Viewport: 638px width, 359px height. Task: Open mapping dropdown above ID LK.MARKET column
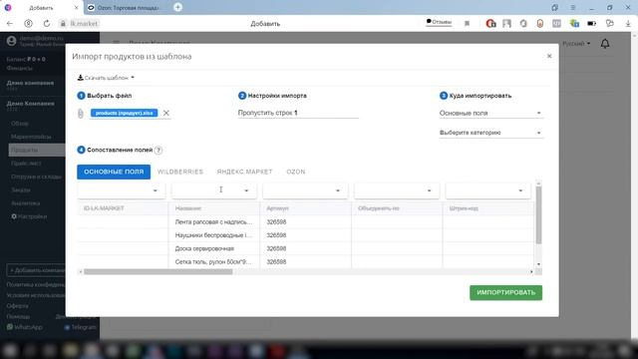122,190
